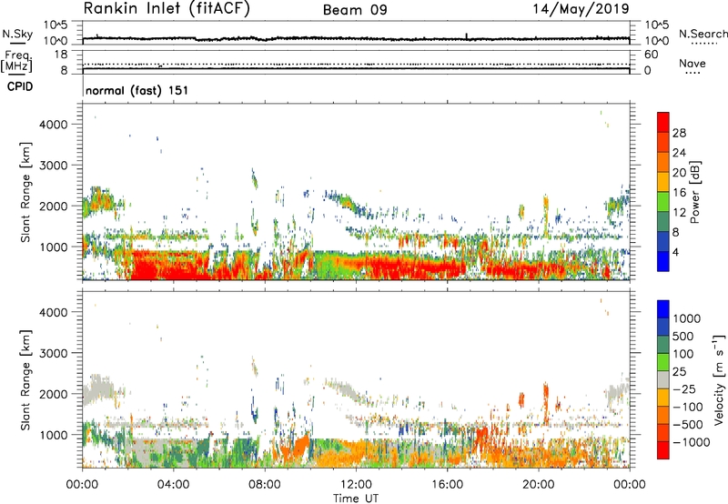The height and width of the screenshot is (504, 728).
Task: Click the "Time UT" axis label
Action: [356, 498]
